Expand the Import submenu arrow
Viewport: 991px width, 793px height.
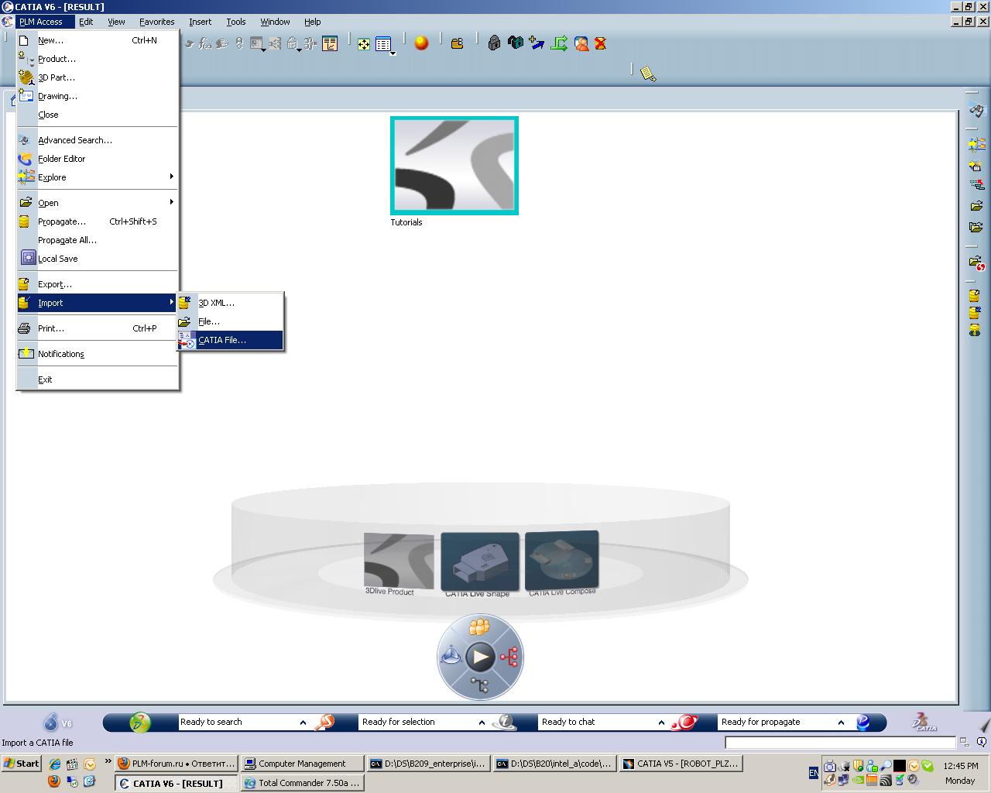(x=172, y=302)
